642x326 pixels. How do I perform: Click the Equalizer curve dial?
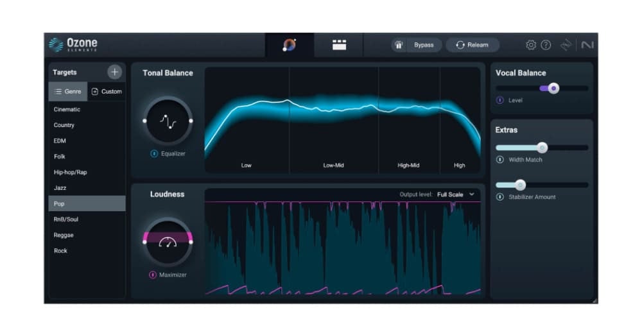[168, 121]
